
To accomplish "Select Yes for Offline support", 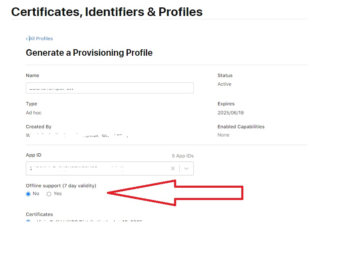I will (49, 194).
